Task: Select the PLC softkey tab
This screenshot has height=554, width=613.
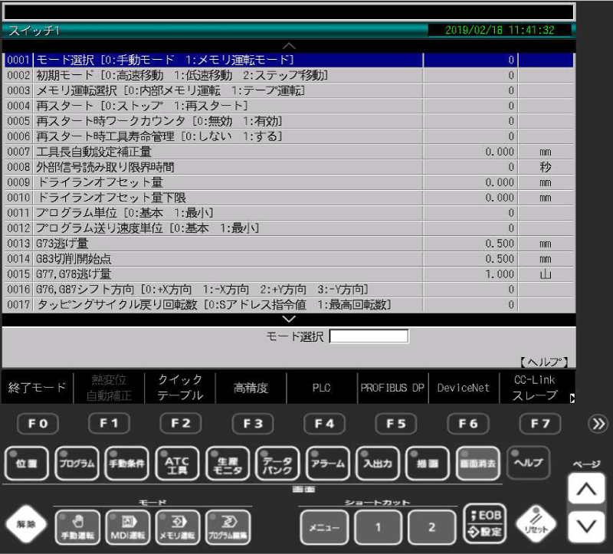Action: tap(322, 388)
